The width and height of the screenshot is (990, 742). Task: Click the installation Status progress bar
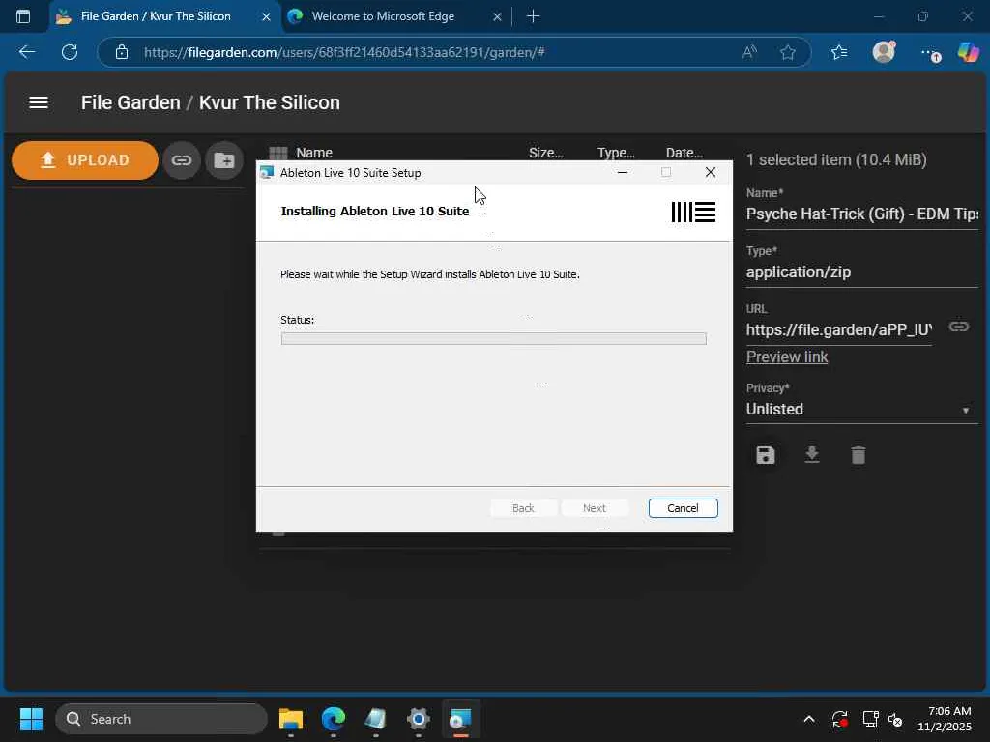coord(494,339)
